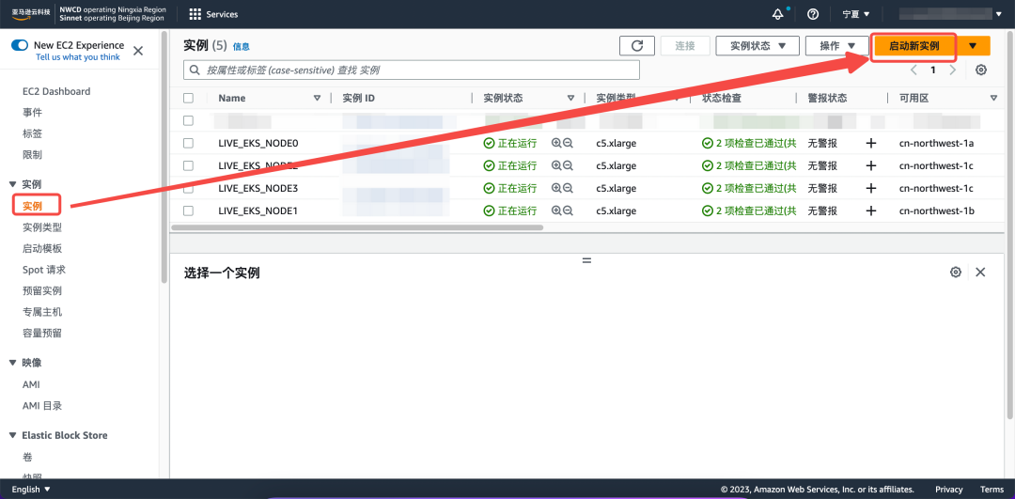Collapse the Elastic Block Store section

pos(13,436)
